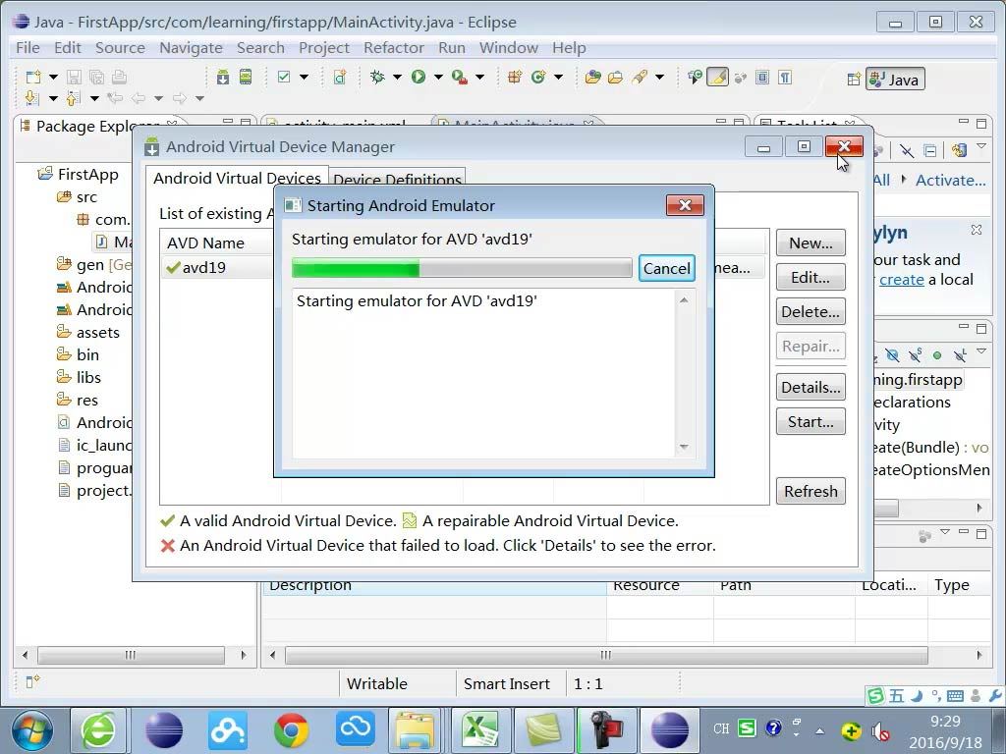Click the emulator startup progress bar
The width and height of the screenshot is (1006, 754).
tap(462, 268)
